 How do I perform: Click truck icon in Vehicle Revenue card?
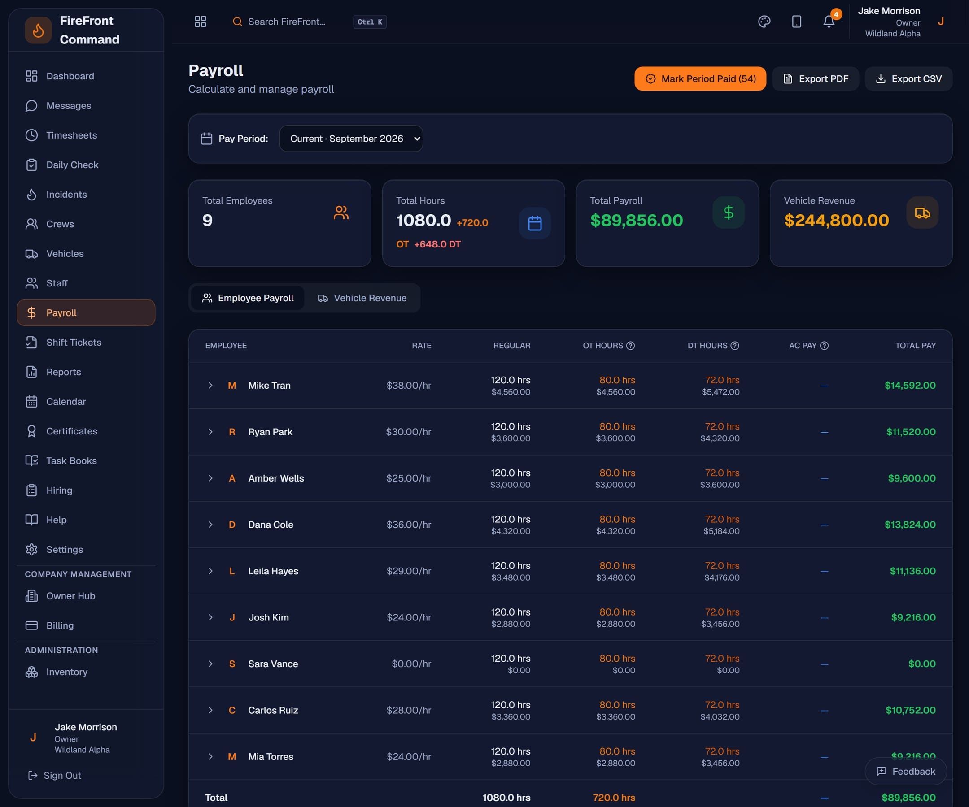[922, 213]
